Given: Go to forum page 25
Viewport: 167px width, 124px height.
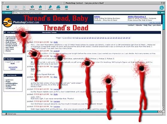Looking at the screenshot, I should click(x=116, y=38).
